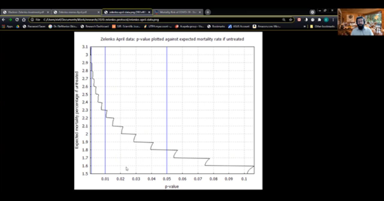Switch to the Zelenko-memo-April.pdf tab
384x201 pixels.
point(76,12)
